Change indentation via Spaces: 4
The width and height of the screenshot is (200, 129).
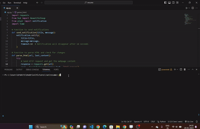tap(138, 122)
